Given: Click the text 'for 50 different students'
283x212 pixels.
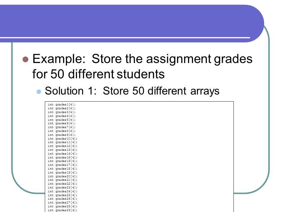Looking at the screenshot, I should pos(98,74).
